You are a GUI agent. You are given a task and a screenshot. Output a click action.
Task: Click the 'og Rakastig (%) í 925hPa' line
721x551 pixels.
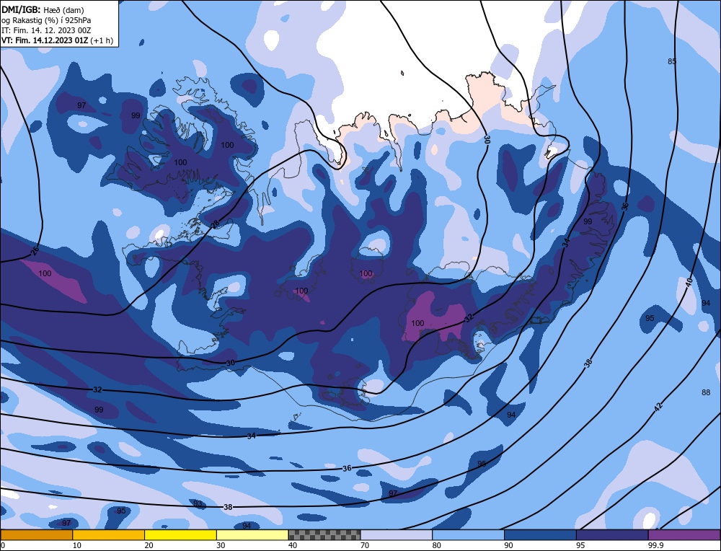pos(46,20)
